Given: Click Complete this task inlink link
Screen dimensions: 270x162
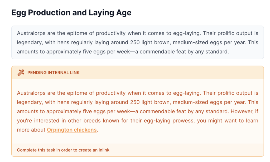Looking at the screenshot, I should pos(63,150).
